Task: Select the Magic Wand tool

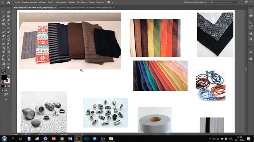Action: point(4,16)
